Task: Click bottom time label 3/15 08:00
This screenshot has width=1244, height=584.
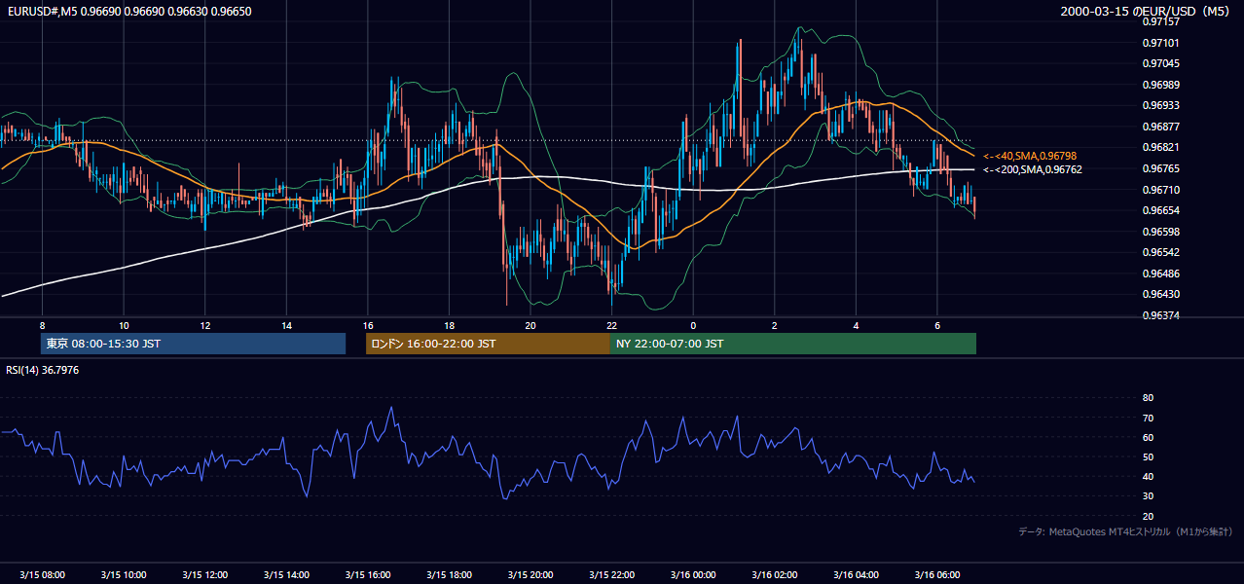Action: pyautogui.click(x=42, y=575)
